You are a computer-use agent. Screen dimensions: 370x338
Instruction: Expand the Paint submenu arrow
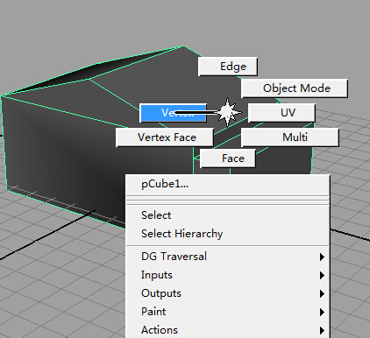click(322, 312)
